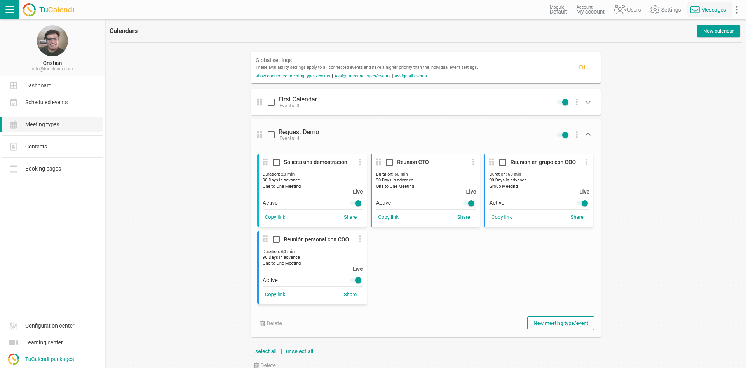Go to Scheduled events in sidebar
Viewport: 746px width, 368px height.
click(46, 102)
